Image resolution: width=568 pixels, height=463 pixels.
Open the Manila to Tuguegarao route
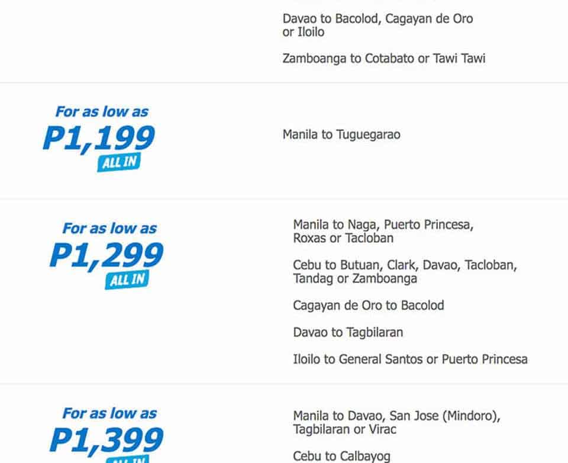341,134
